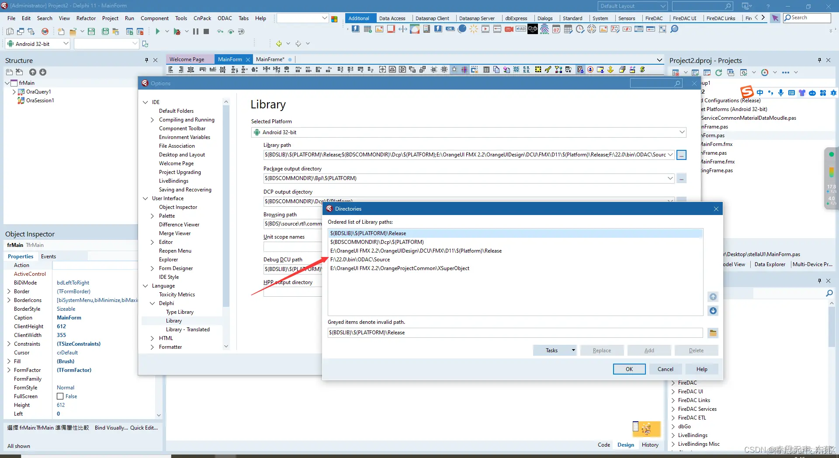Open Library path ellipsis editor
Screen dimensions: 839x458
[681, 155]
